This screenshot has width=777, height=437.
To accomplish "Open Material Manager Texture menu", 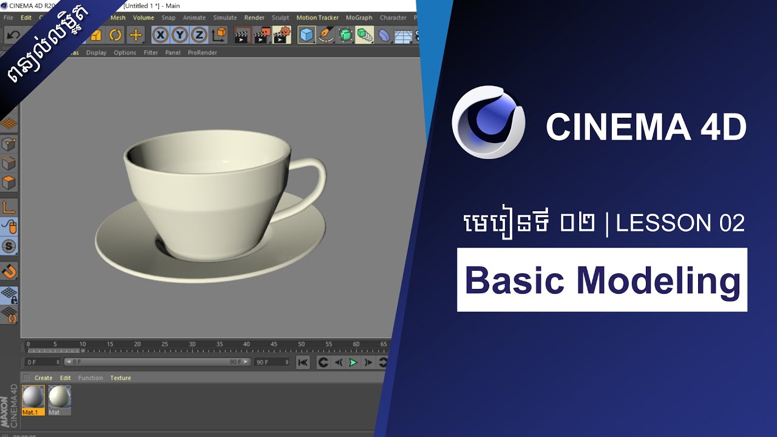I will point(120,378).
